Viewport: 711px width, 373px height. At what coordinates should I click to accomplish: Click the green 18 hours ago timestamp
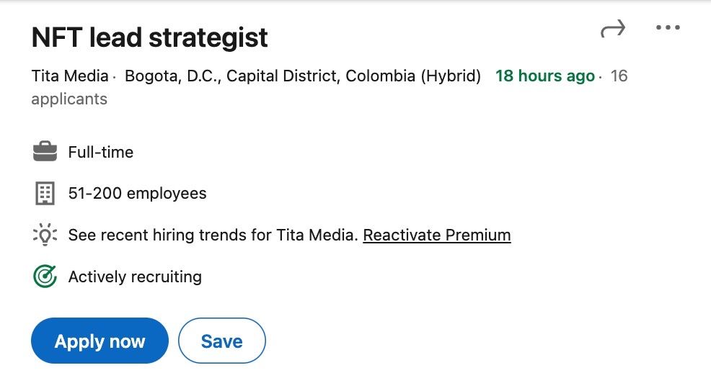point(545,76)
